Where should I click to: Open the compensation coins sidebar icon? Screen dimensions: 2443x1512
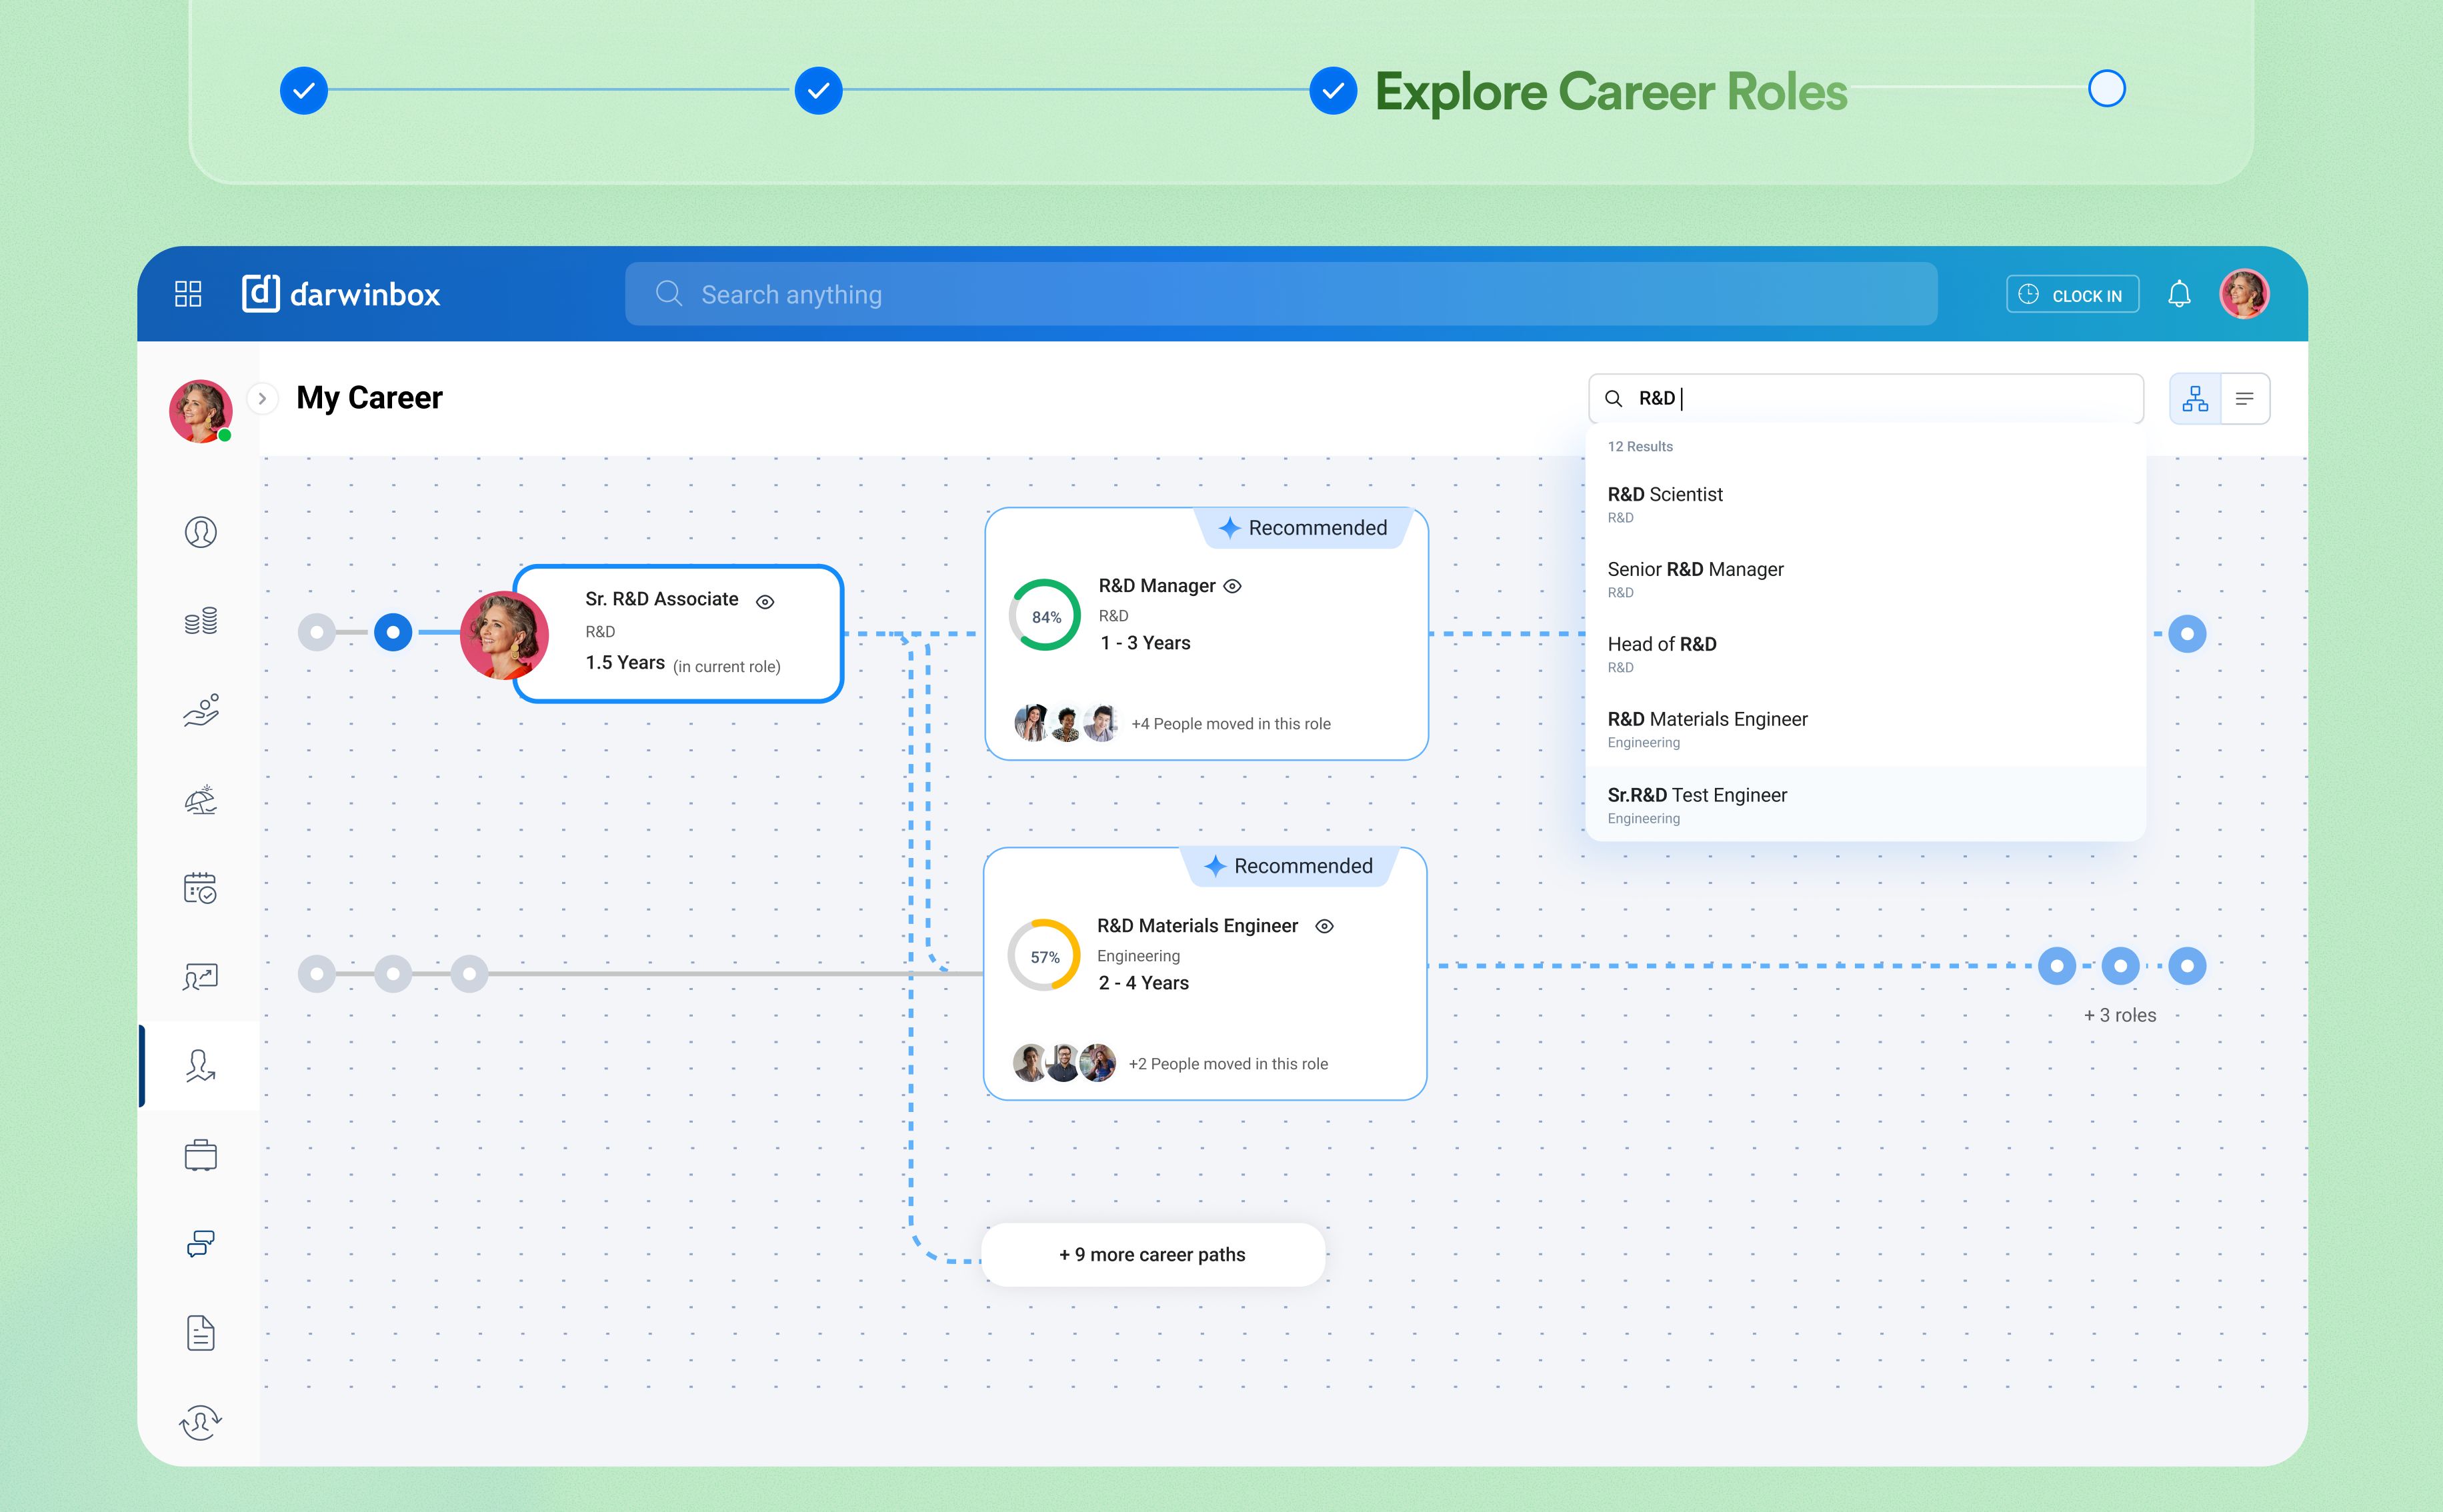click(x=201, y=621)
